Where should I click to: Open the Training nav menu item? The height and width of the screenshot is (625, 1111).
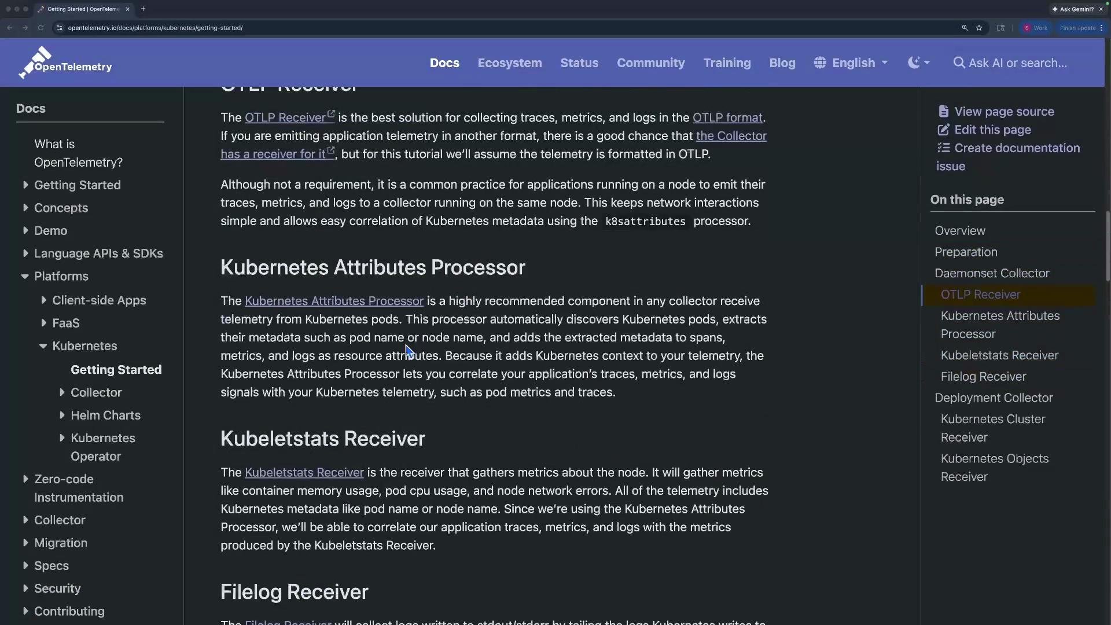727,63
